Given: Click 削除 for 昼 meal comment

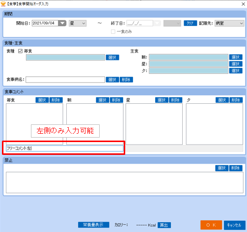Looking at the screenshot, I should click(x=176, y=100).
